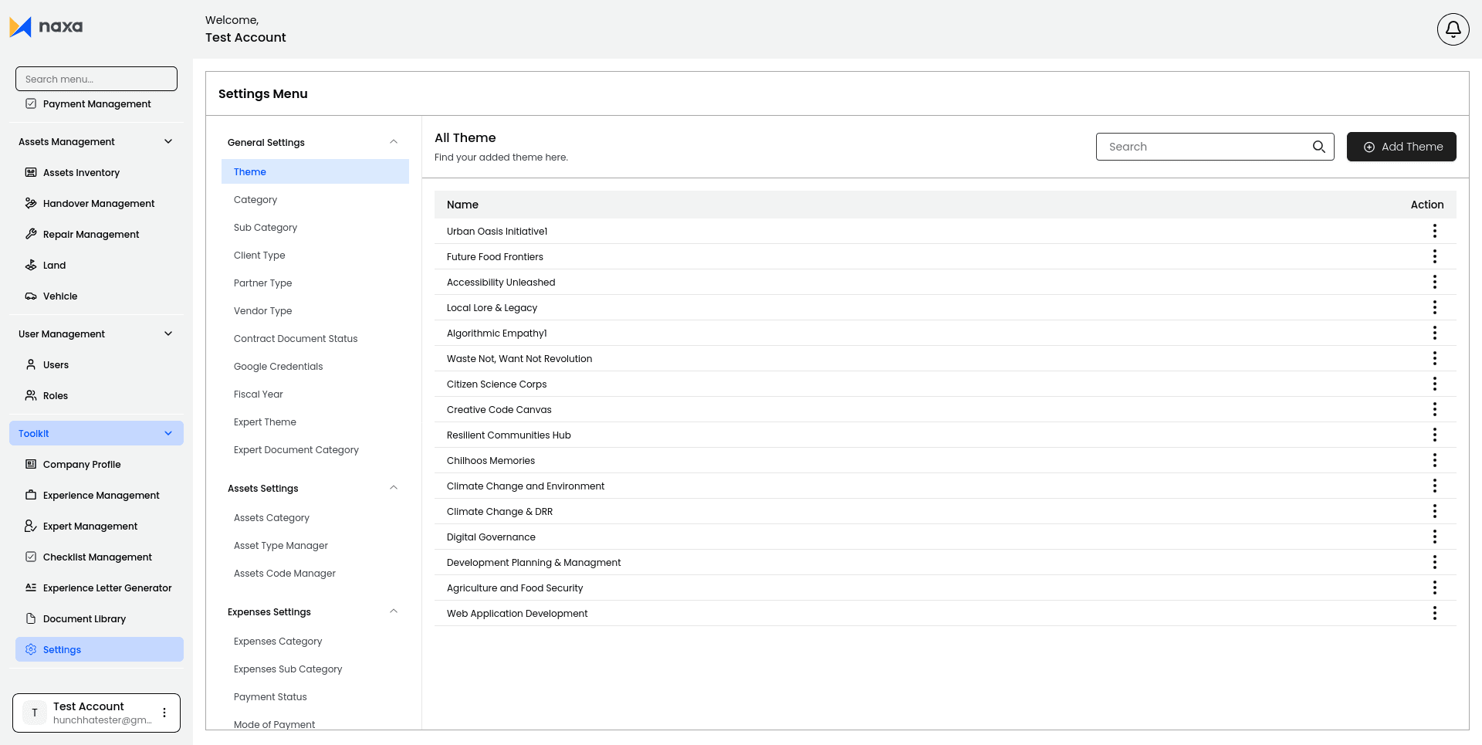Select the Company Profile sidebar icon
The width and height of the screenshot is (1482, 745).
31,464
